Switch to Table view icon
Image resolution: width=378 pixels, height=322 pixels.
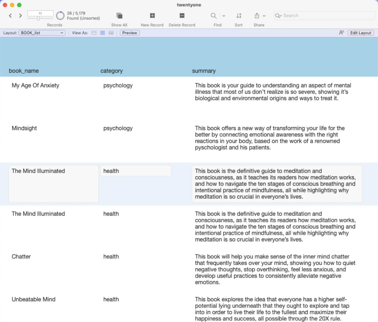coord(111,33)
